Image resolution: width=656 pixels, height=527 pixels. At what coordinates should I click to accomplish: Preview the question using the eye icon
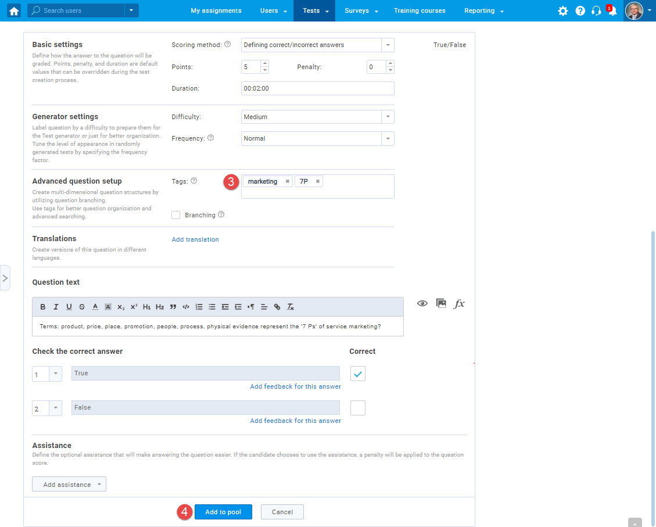click(422, 303)
